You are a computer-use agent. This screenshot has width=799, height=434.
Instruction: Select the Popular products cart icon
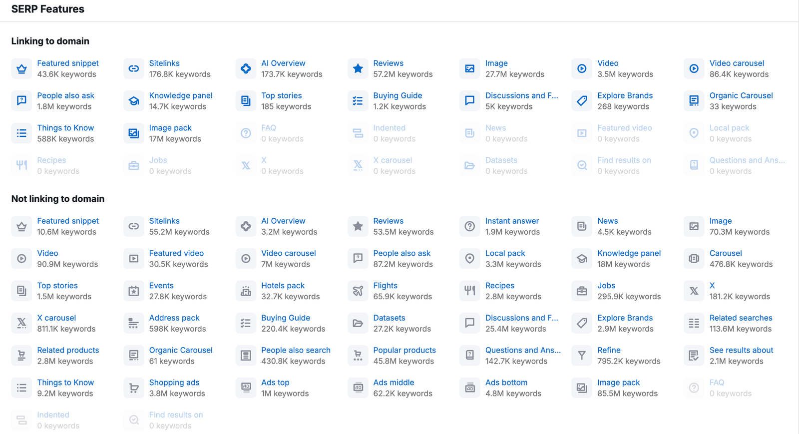358,356
